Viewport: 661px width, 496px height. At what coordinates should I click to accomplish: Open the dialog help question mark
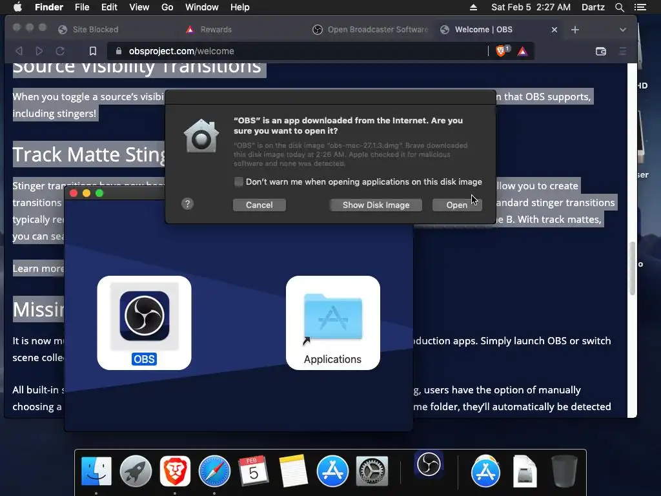188,204
